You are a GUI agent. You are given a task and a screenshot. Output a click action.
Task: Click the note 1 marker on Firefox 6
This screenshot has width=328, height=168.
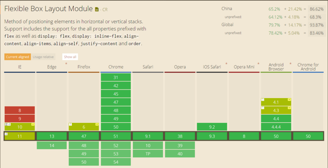(70, 124)
